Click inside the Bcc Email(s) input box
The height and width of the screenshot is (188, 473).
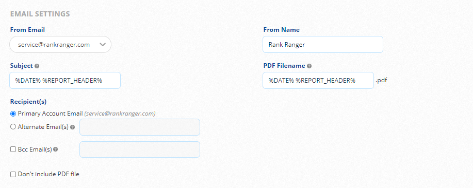coord(140,149)
